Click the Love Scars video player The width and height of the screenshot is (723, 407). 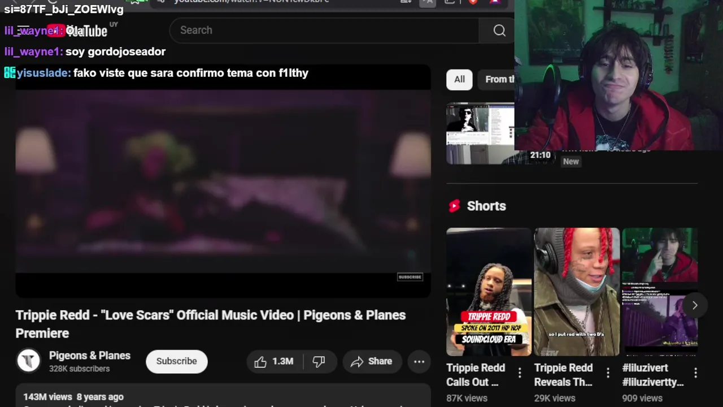[223, 181]
